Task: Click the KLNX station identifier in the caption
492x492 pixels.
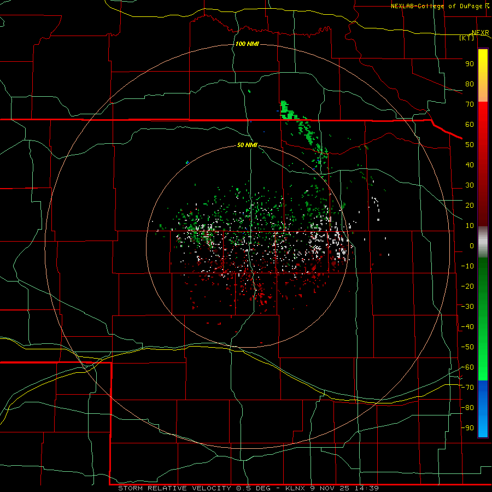Action: click(x=296, y=488)
